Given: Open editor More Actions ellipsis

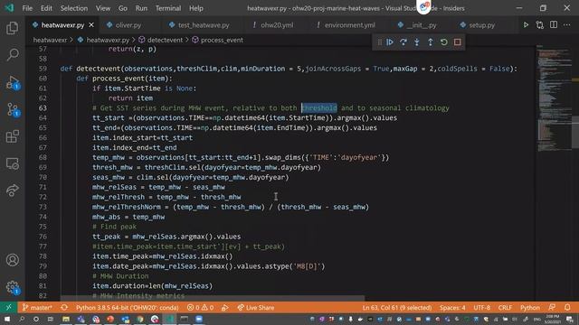Looking at the screenshot, I should click(x=567, y=24).
